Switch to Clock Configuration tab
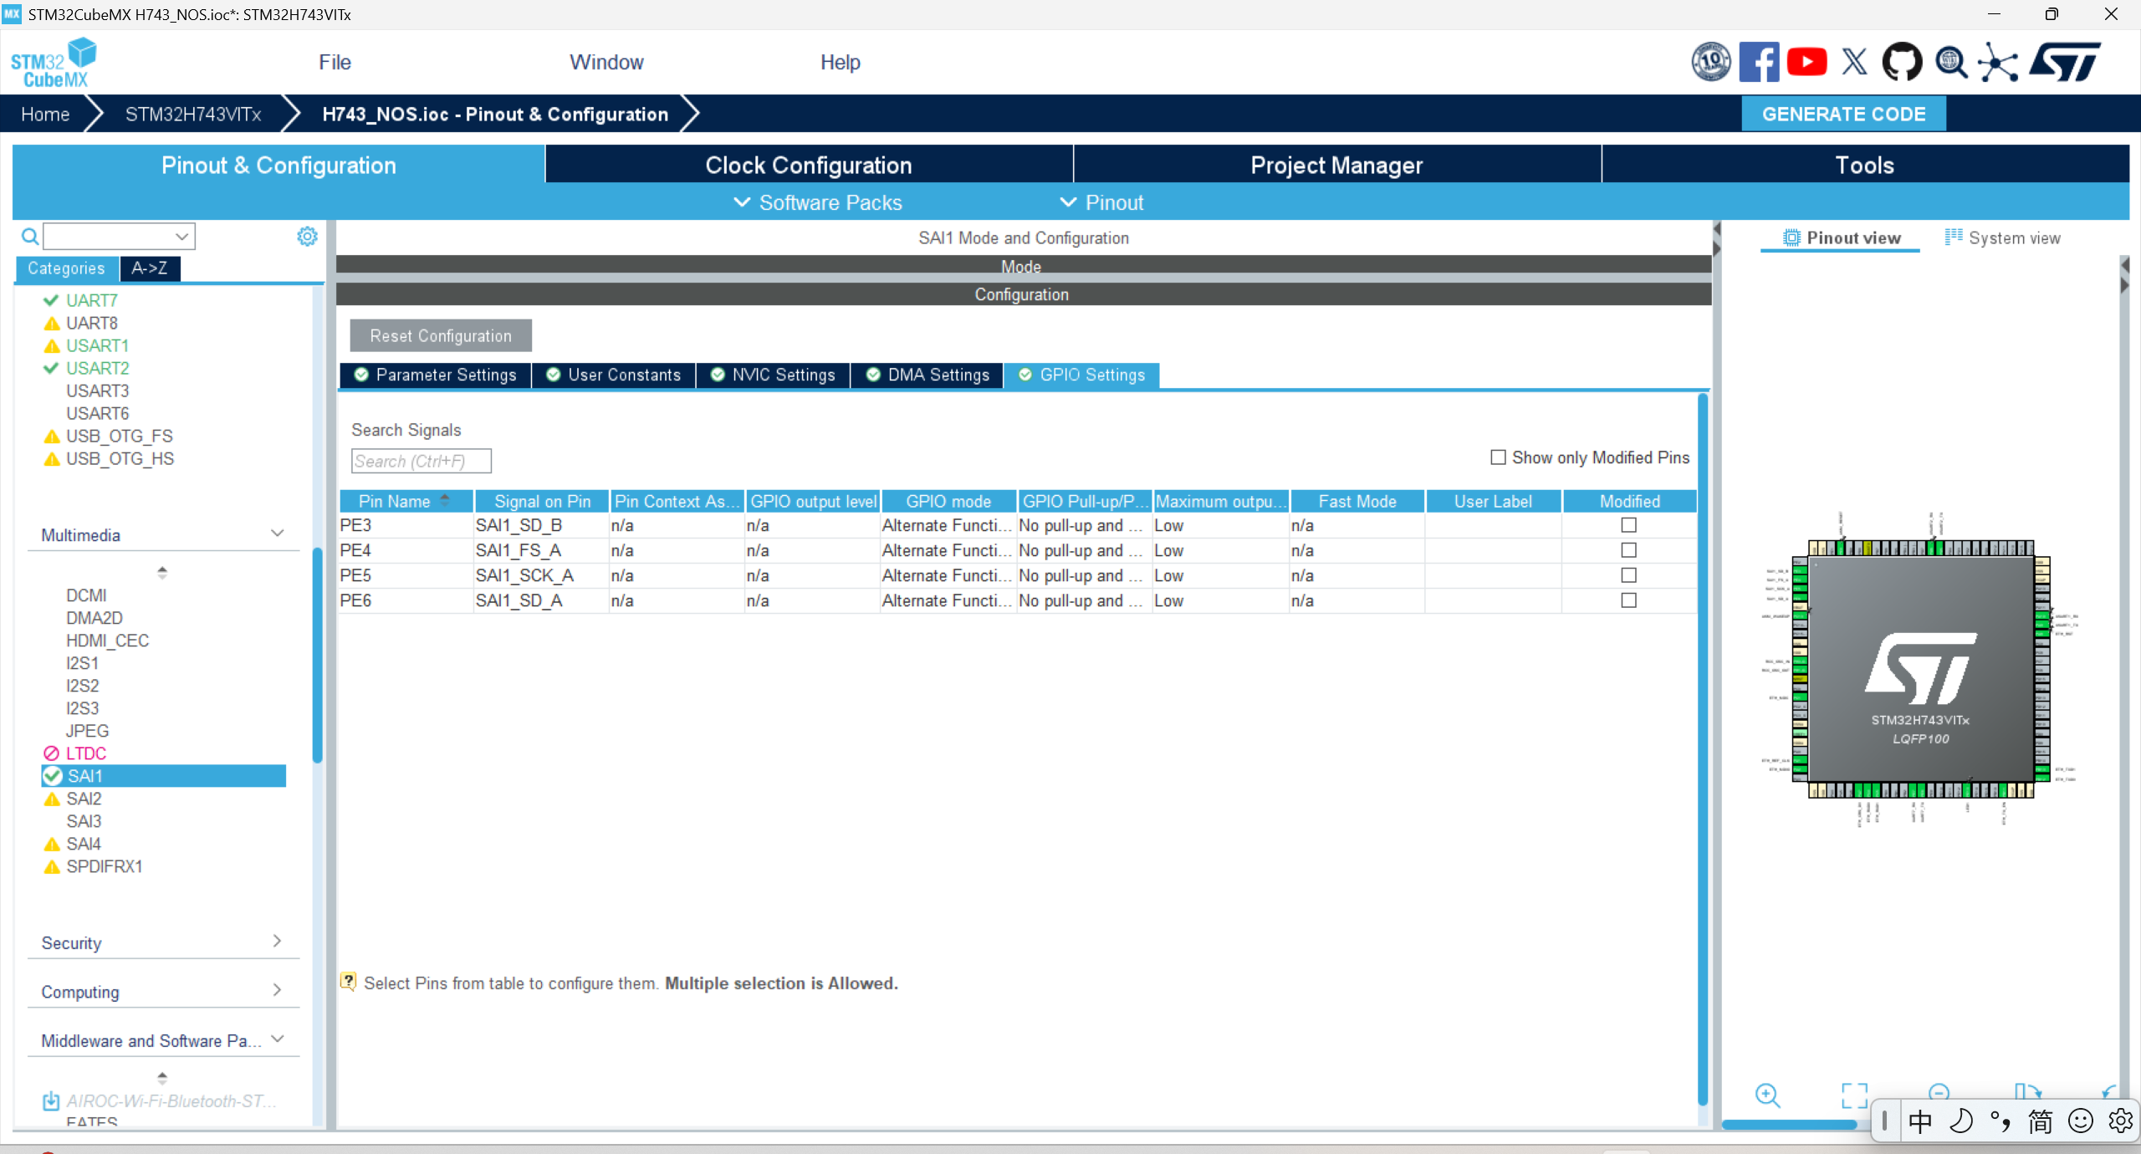Viewport: 2141px width, 1154px height. pyautogui.click(x=809, y=165)
